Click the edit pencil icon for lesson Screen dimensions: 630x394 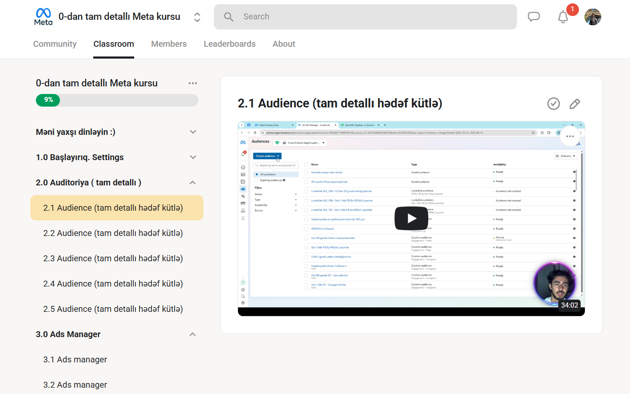click(x=575, y=104)
